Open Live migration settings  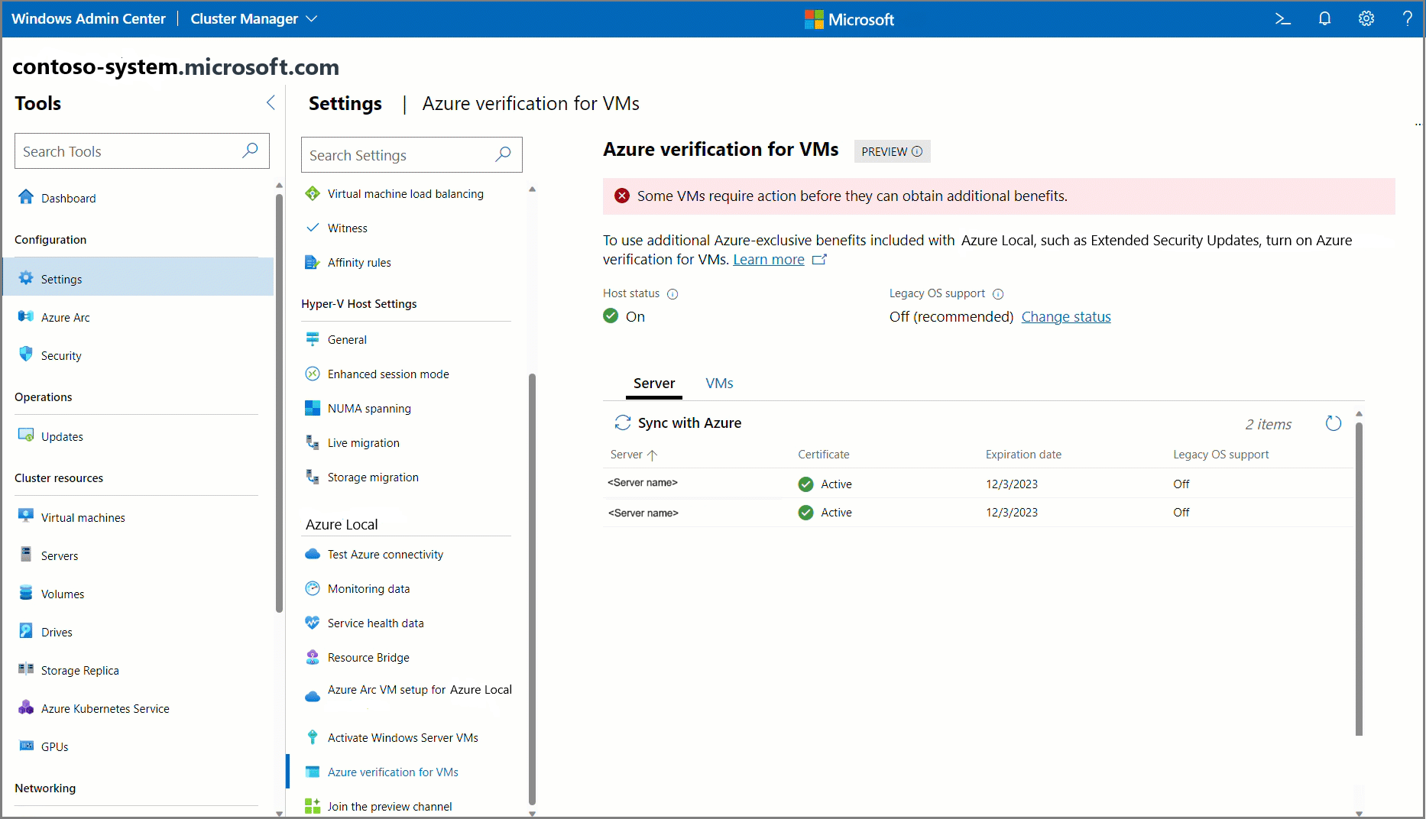point(363,443)
